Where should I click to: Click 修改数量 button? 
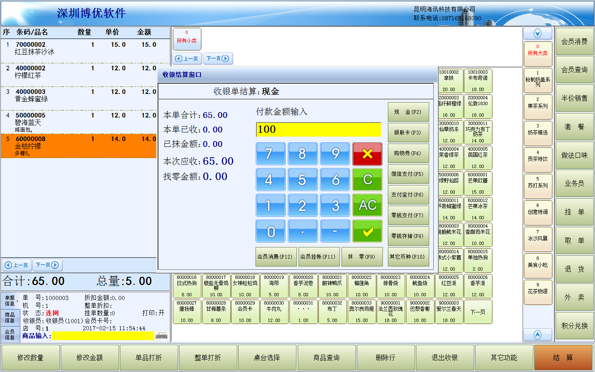click(31, 358)
